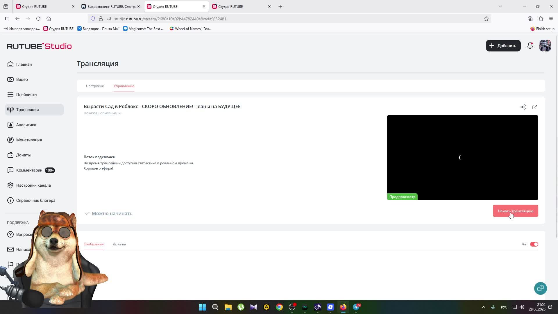Bookmark this page with star icon

(x=486, y=19)
